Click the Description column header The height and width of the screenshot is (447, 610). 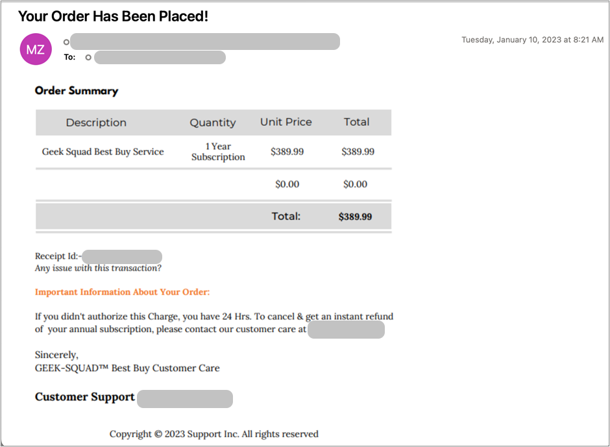96,123
